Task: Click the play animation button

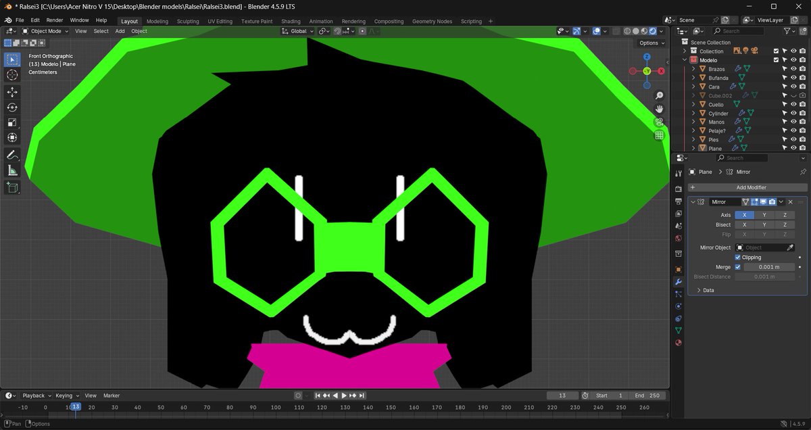Action: pos(344,396)
